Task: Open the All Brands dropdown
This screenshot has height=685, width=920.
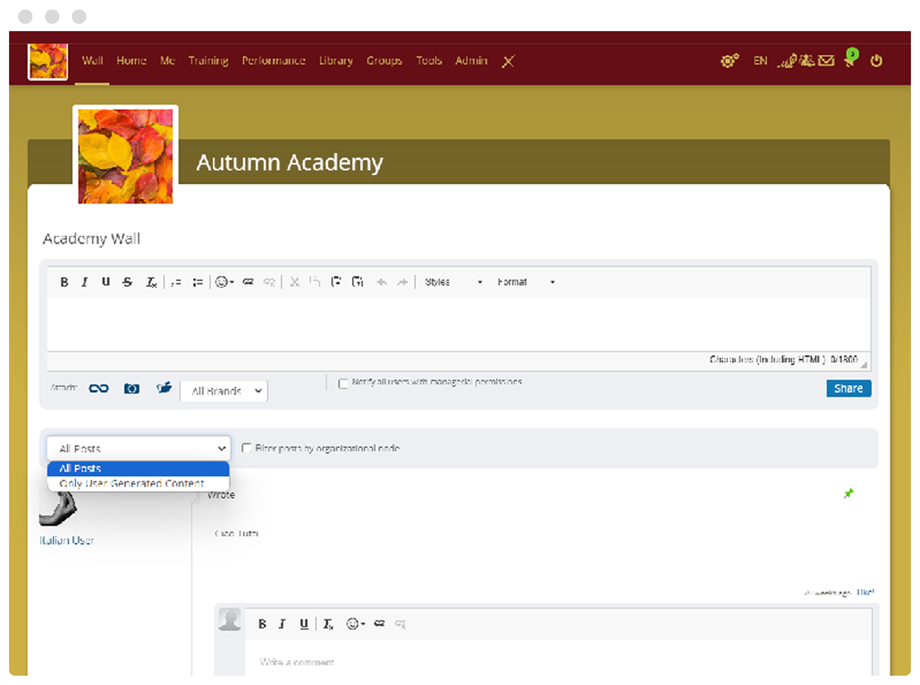Action: point(224,391)
